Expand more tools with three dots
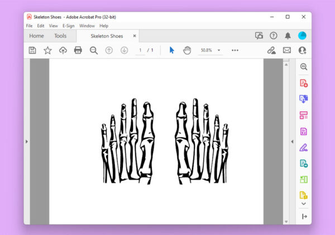Image resolution: width=335 pixels, height=235 pixels. point(235,50)
